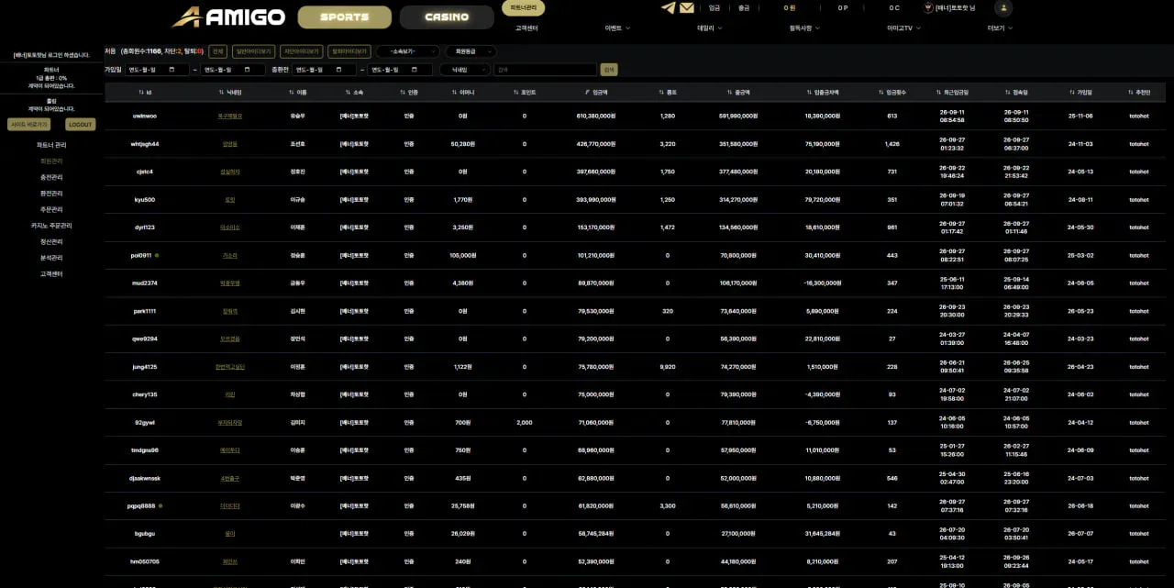The image size is (1174, 588).
Task: Sort table by 접속일 column
Action: pos(1015,93)
